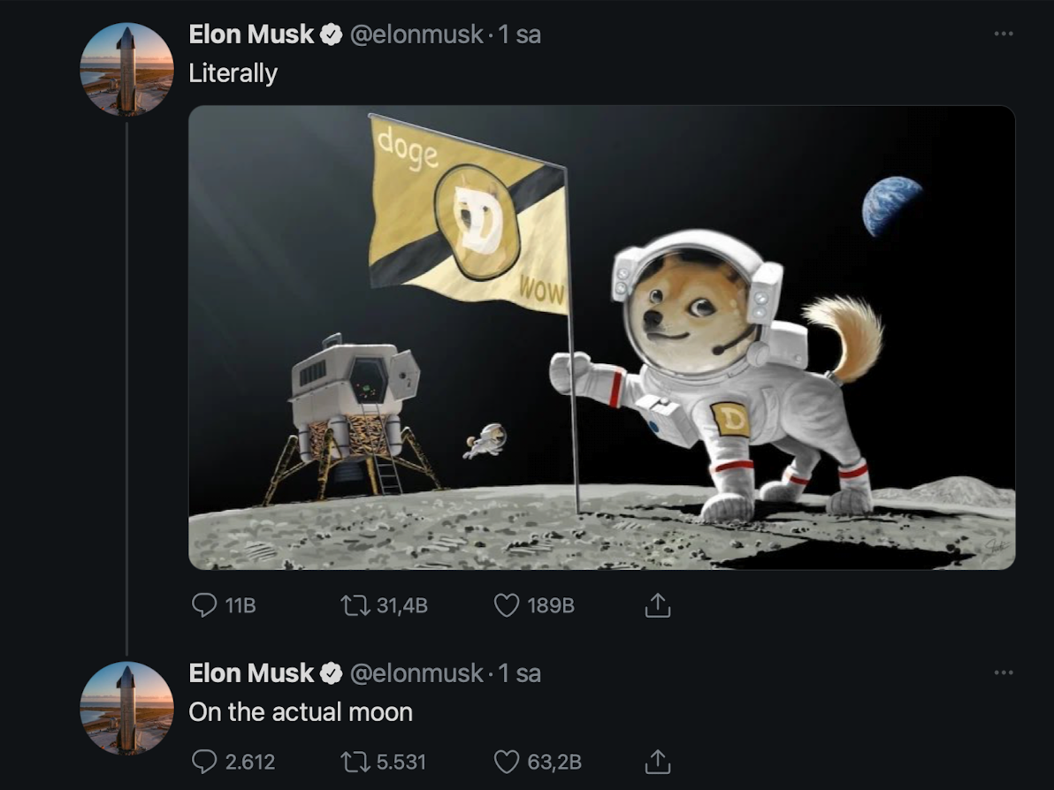
Task: Click the avatar beside "On the actual moon"
Action: pos(126,709)
